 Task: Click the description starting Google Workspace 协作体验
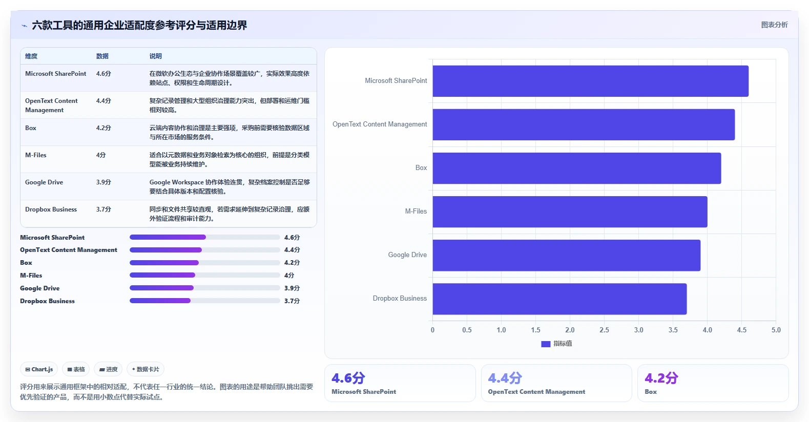pyautogui.click(x=230, y=187)
